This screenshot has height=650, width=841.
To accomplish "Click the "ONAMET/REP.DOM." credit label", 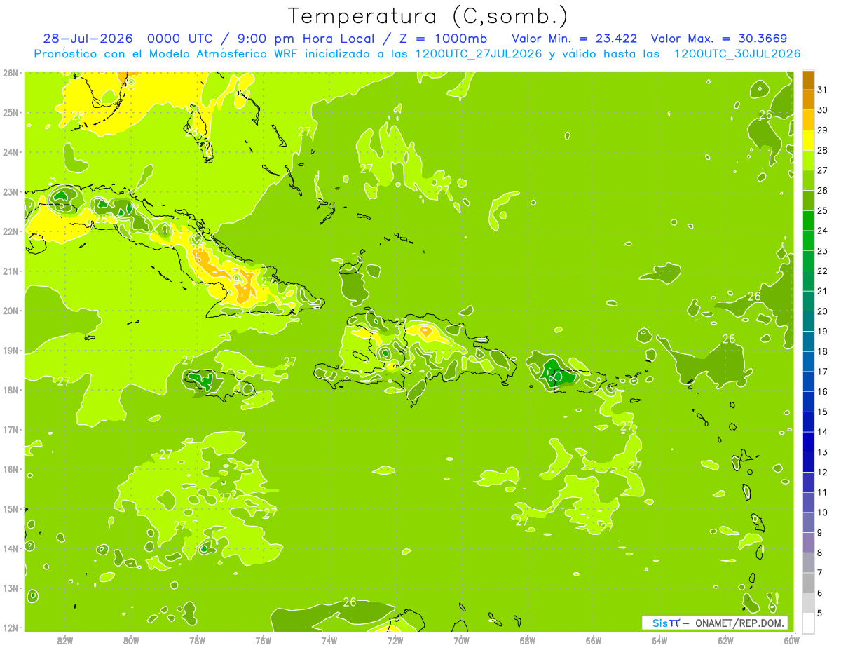I will pos(740,623).
